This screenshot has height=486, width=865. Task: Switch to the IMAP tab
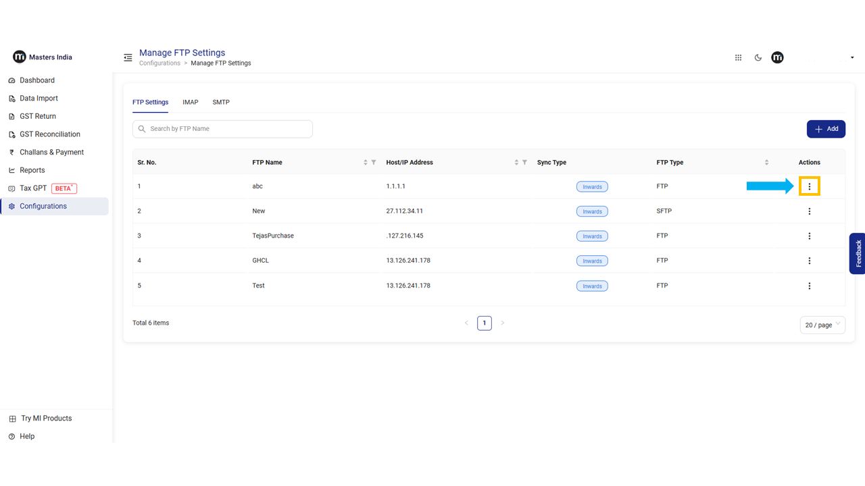[191, 103]
